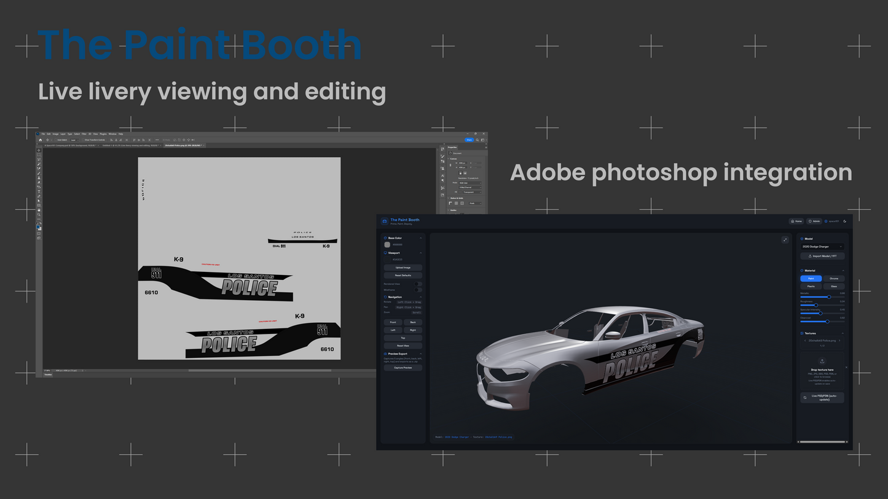
Task: Open the Filter menu in Photoshop
Action: [83, 134]
